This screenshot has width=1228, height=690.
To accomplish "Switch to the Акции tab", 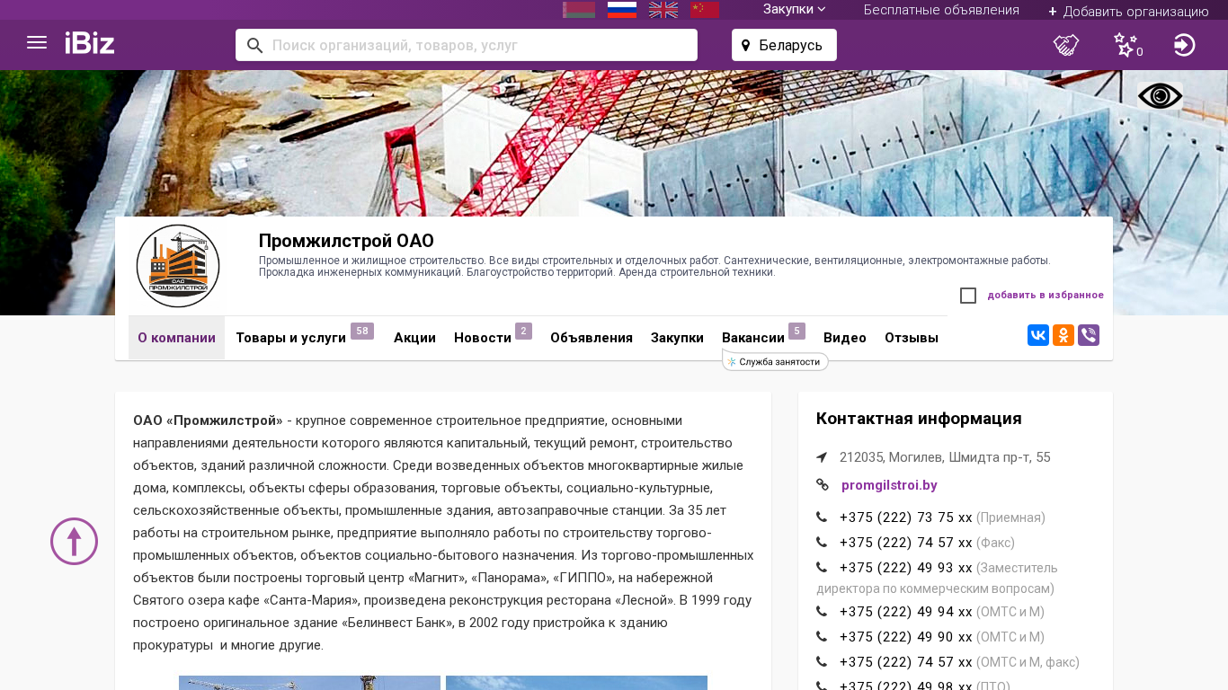I will click(414, 338).
